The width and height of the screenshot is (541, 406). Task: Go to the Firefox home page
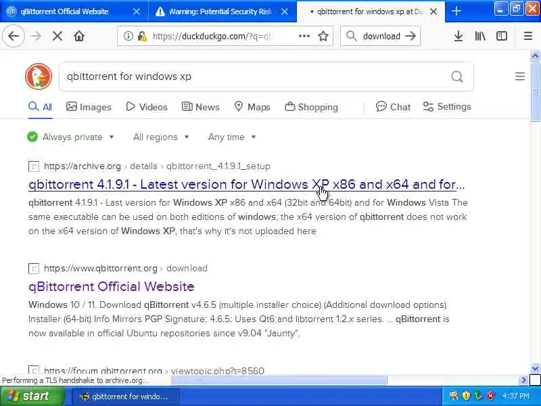[x=79, y=36]
